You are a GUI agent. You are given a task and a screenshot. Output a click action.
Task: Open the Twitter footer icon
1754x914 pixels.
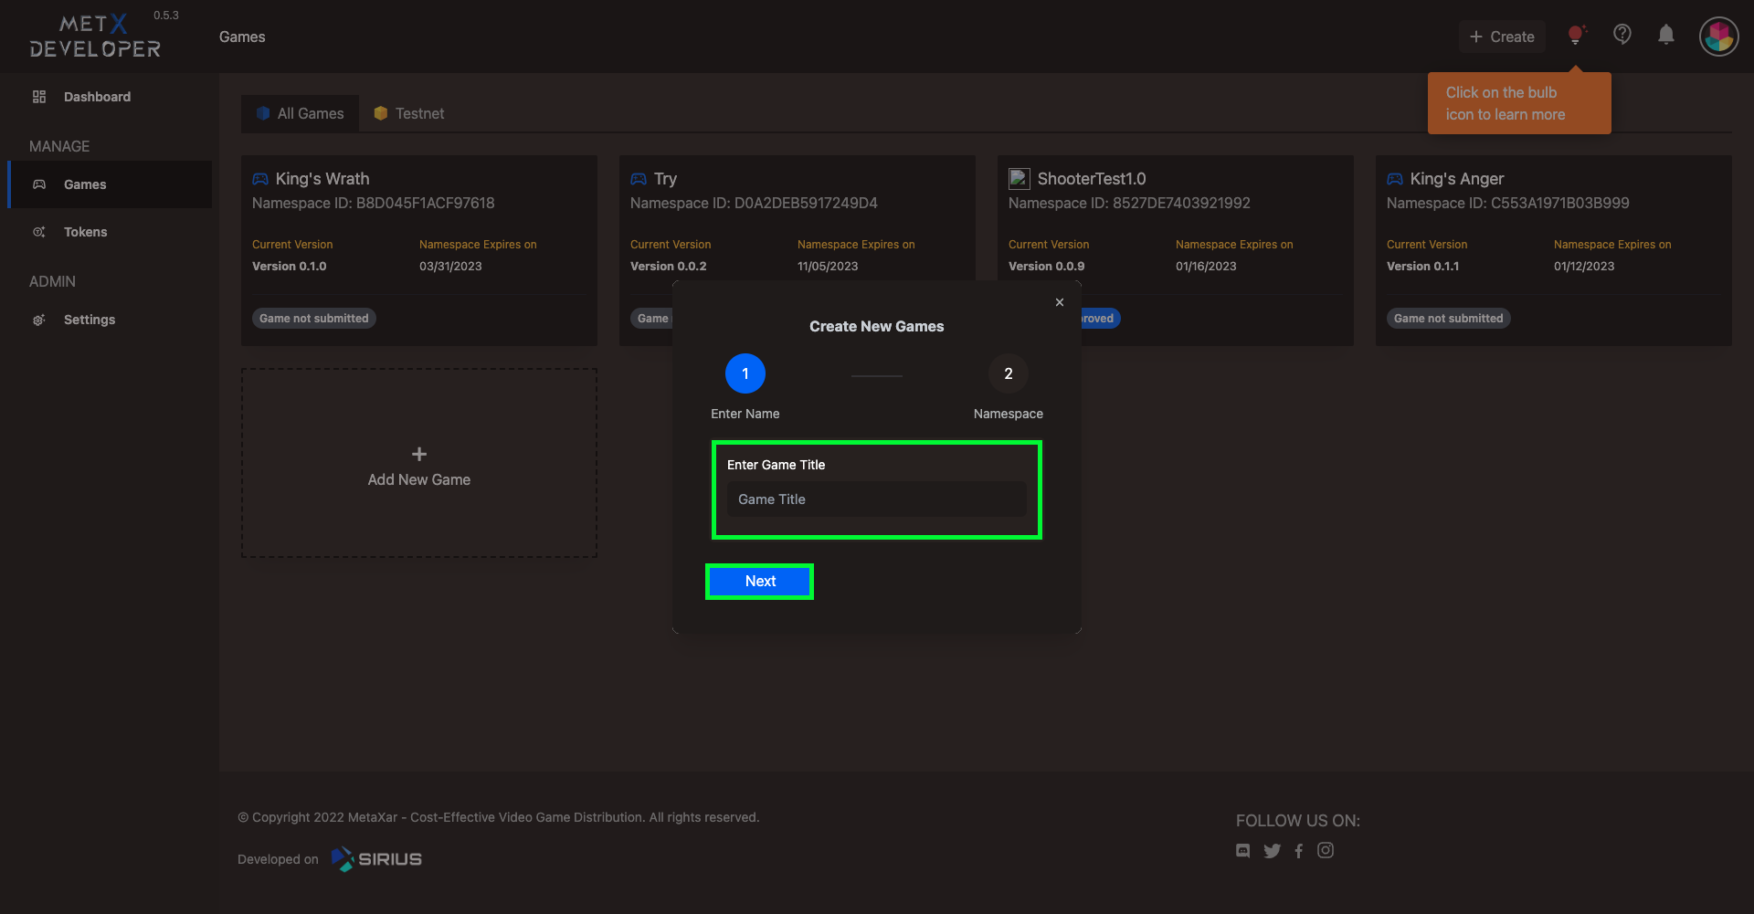1272,850
